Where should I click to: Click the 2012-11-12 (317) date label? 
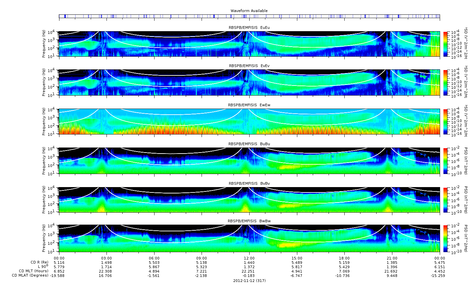coord(249,280)
